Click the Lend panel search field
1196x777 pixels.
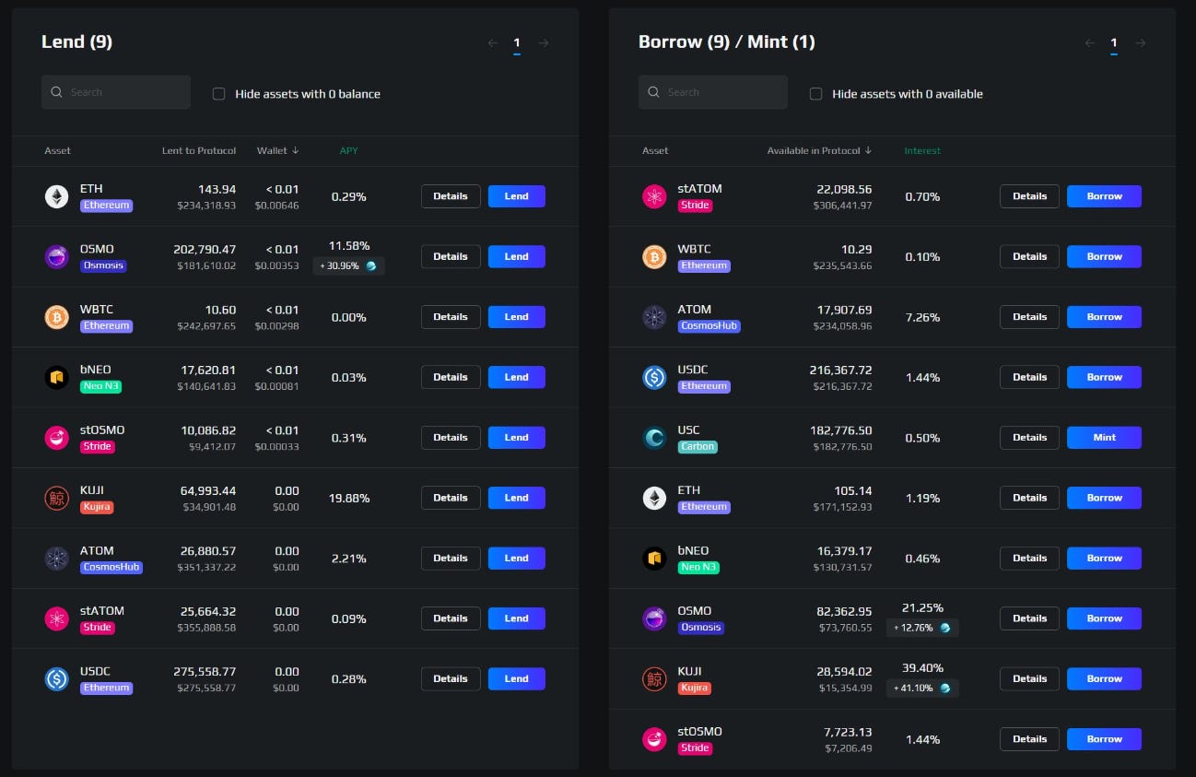point(116,92)
